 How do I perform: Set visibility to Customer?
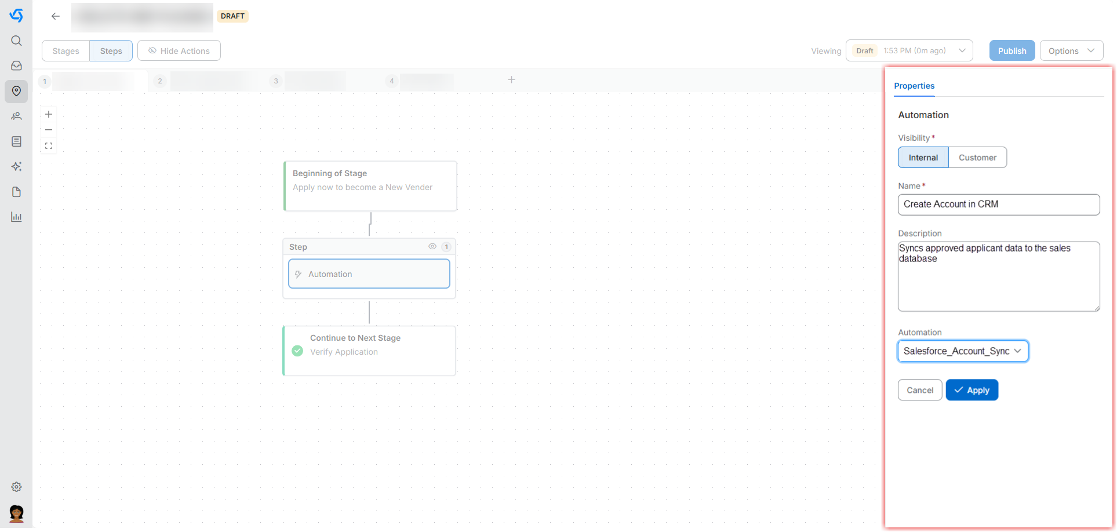tap(977, 158)
